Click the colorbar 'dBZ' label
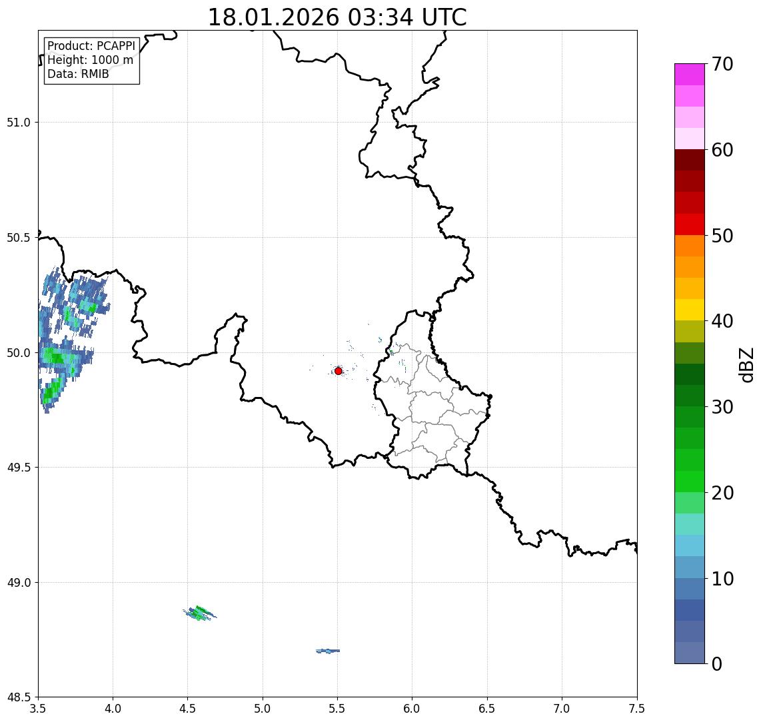This screenshot has width=763, height=722. (746, 364)
